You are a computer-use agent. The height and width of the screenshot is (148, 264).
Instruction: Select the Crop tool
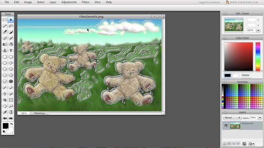pos(5,100)
